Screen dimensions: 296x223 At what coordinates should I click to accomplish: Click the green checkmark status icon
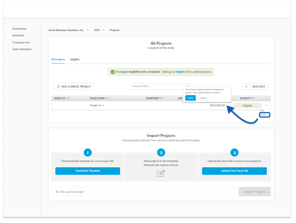coord(113,72)
